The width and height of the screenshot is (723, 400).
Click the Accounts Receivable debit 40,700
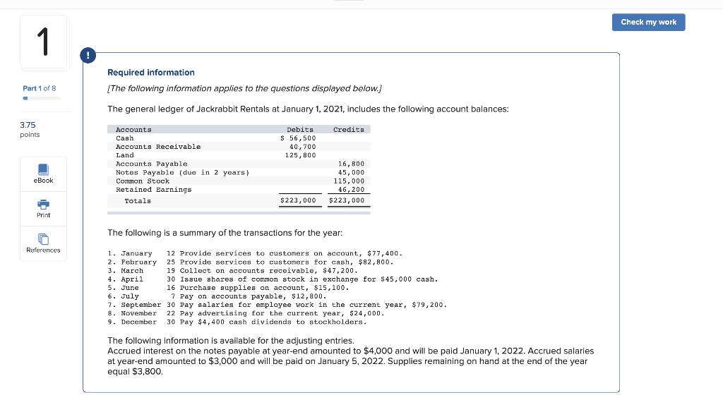click(x=302, y=147)
